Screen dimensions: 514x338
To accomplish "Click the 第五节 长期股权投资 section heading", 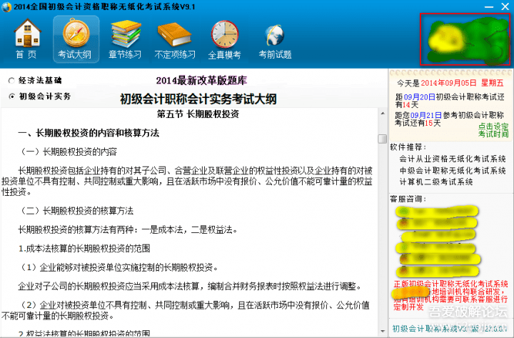I will pyautogui.click(x=197, y=114).
